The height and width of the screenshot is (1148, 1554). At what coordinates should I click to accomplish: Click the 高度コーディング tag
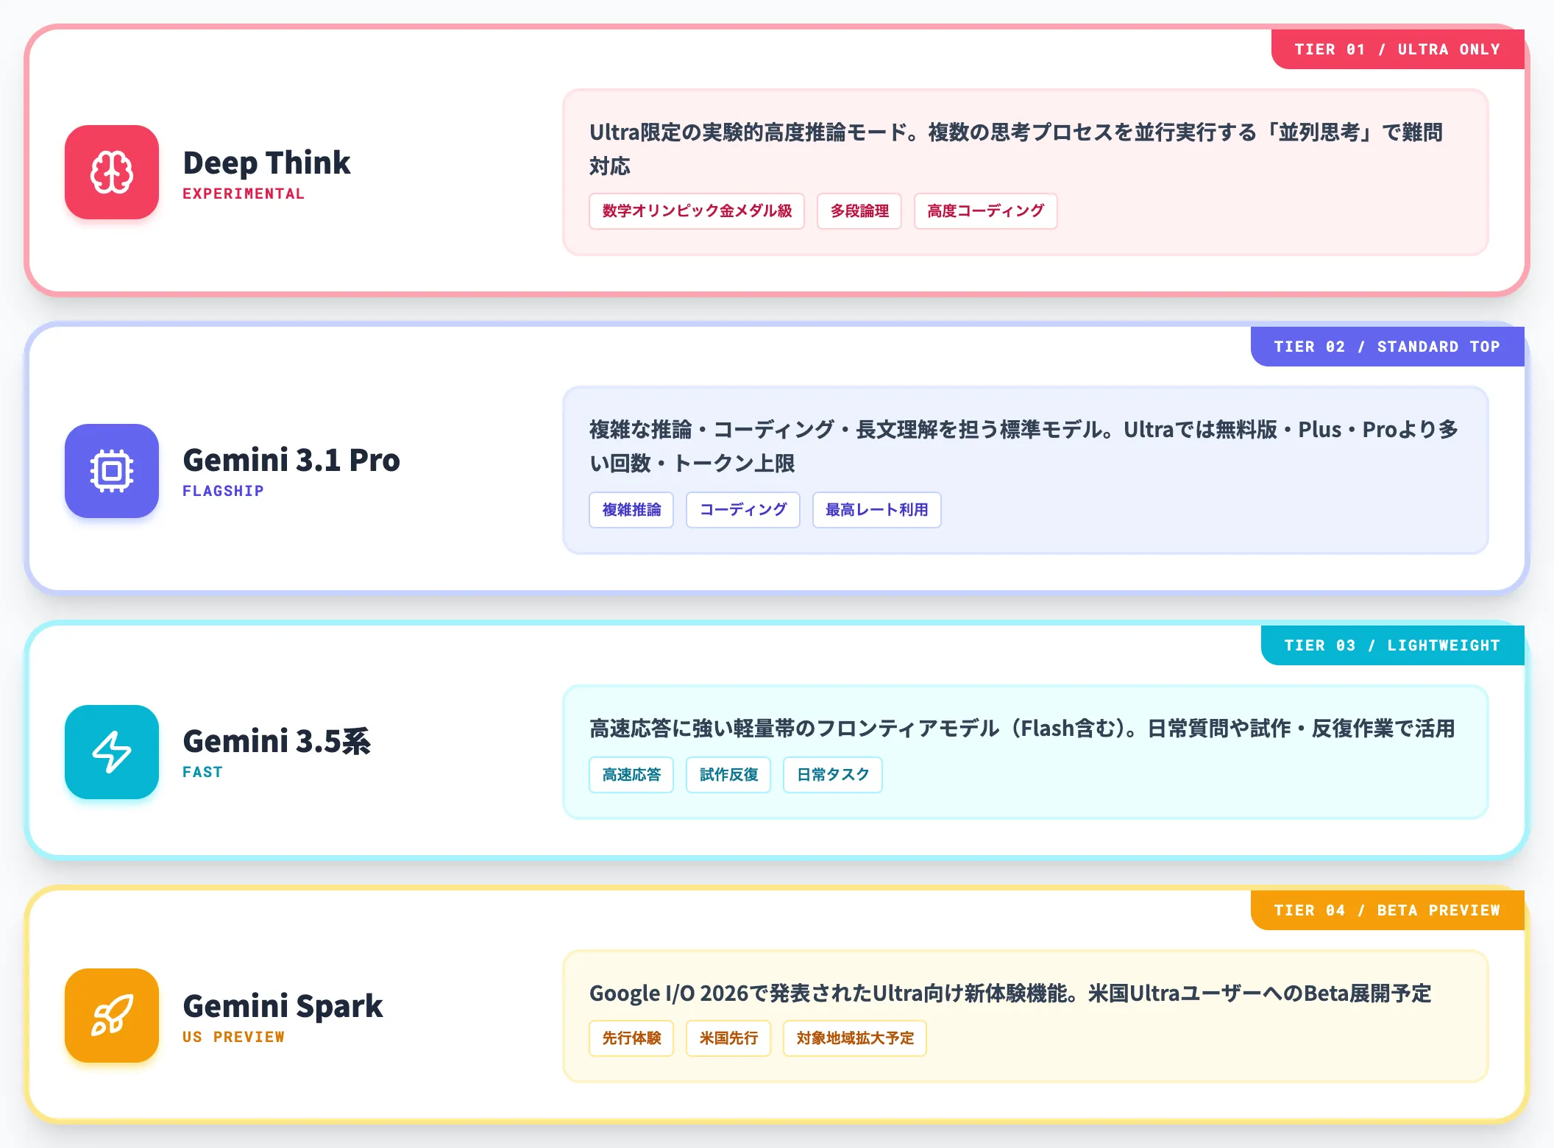point(985,211)
